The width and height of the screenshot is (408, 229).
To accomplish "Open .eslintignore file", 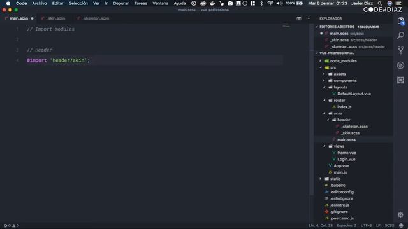I will [342, 198].
